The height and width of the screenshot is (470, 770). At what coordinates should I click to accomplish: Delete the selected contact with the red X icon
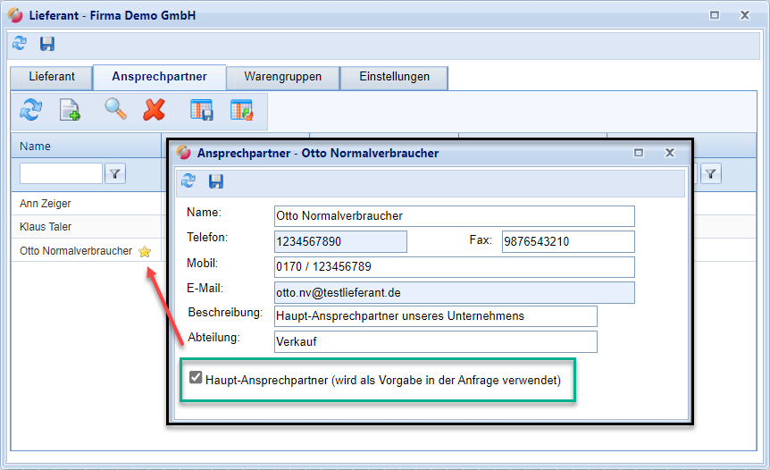tap(155, 110)
